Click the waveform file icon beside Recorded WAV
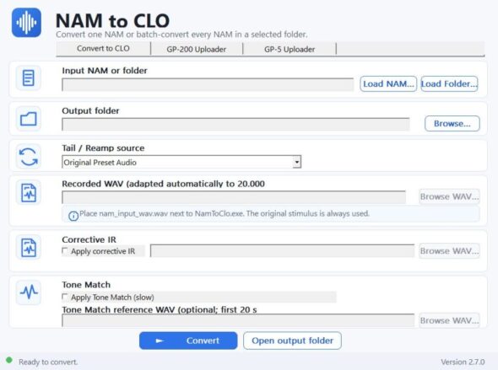 (x=28, y=192)
